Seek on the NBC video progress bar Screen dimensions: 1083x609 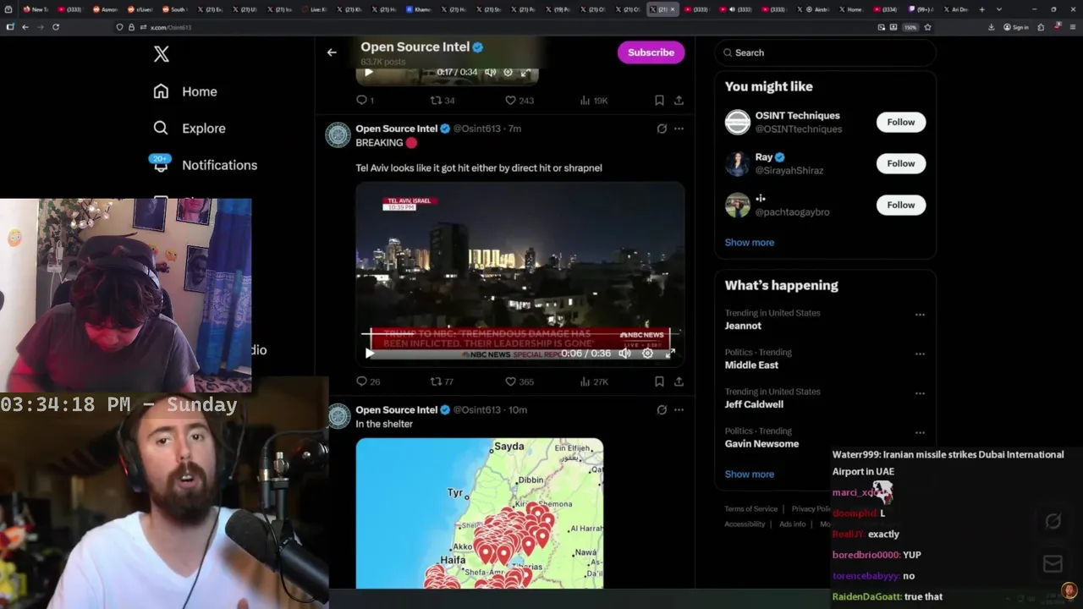click(x=520, y=336)
